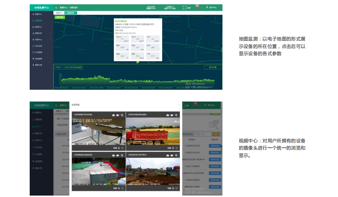Click 全屏 fullscreen icon in map monitoring header

184,8
